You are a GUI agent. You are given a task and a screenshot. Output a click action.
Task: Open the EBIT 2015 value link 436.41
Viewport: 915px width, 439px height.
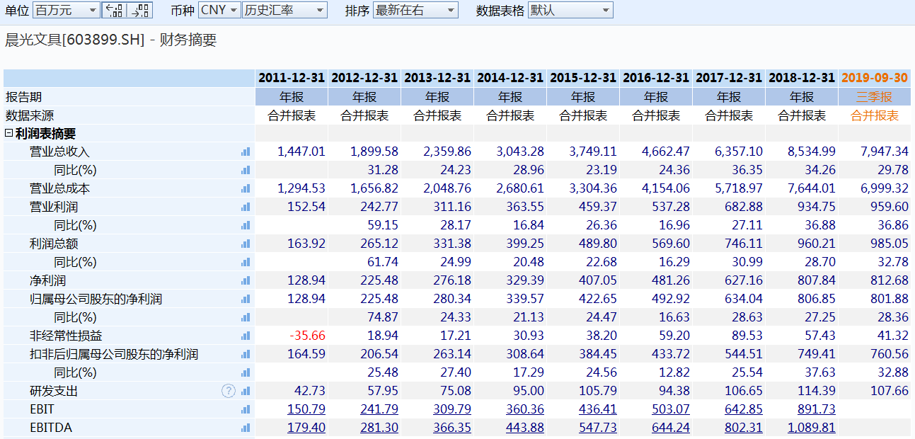click(597, 409)
